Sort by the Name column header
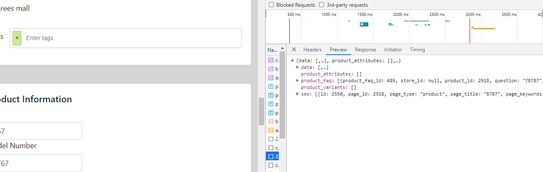Viewport: 543px width, 172px height. pos(273,50)
